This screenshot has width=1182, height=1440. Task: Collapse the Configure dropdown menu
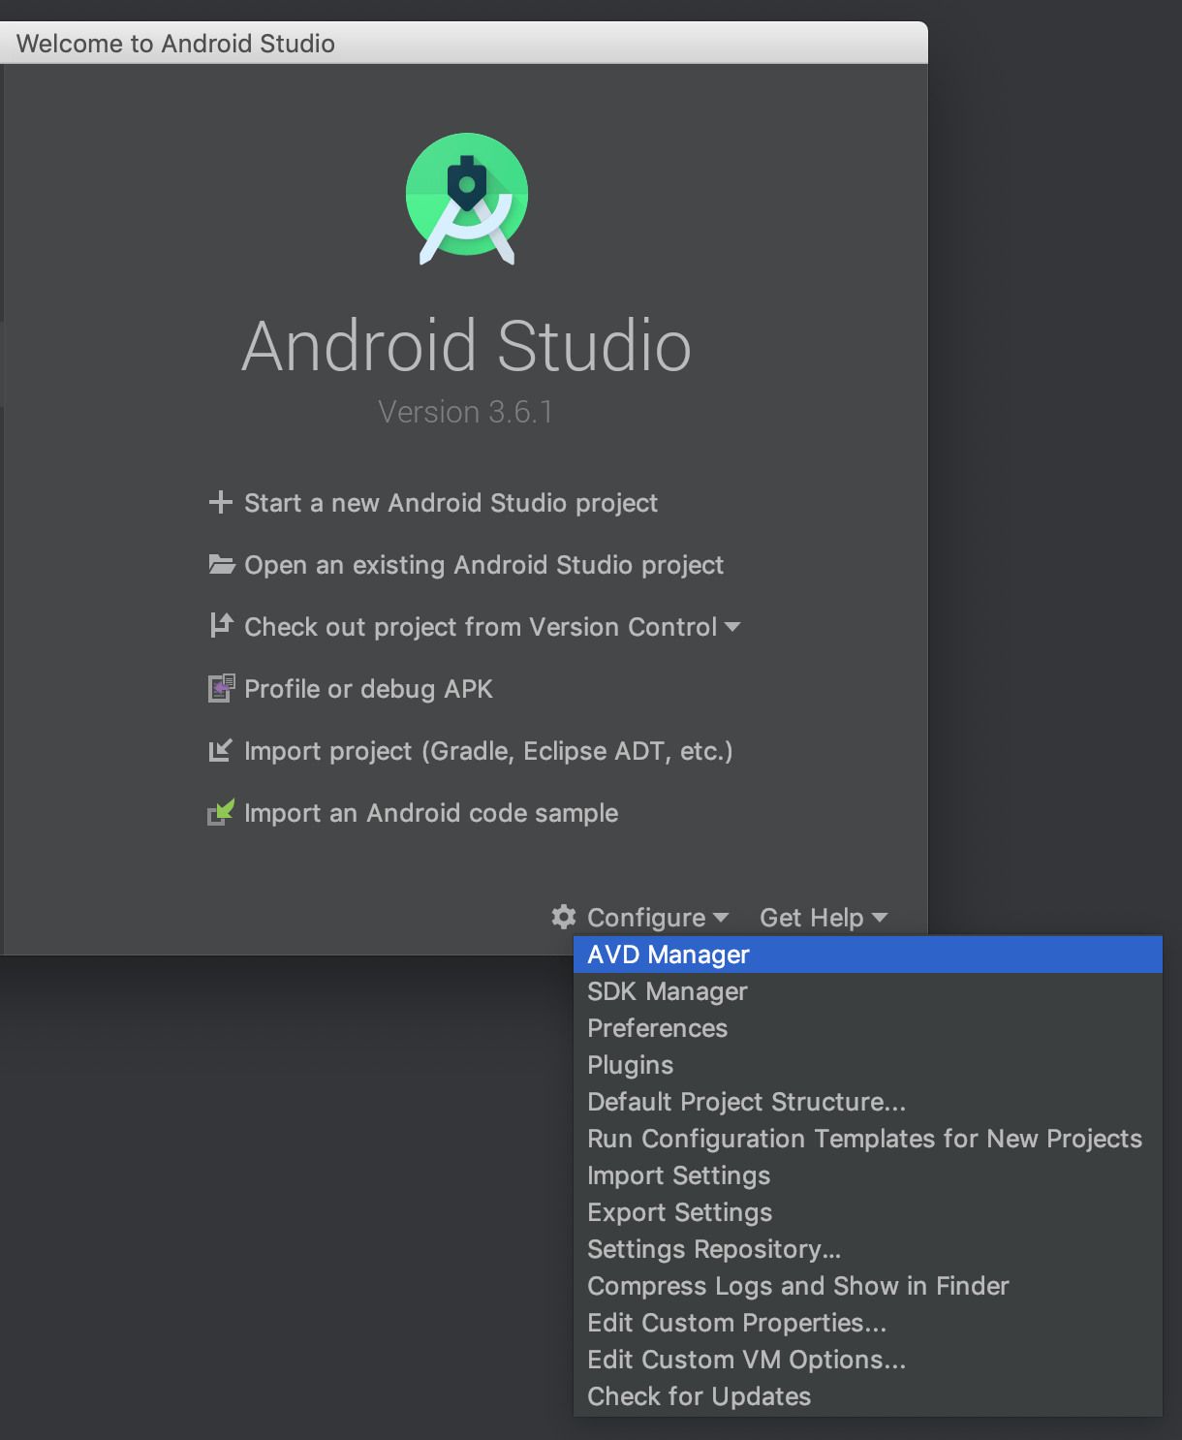tap(658, 917)
